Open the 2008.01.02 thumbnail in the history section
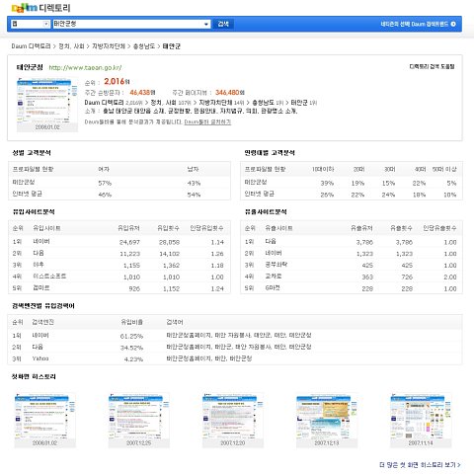This screenshot has width=474, height=475. pyautogui.click(x=44, y=421)
